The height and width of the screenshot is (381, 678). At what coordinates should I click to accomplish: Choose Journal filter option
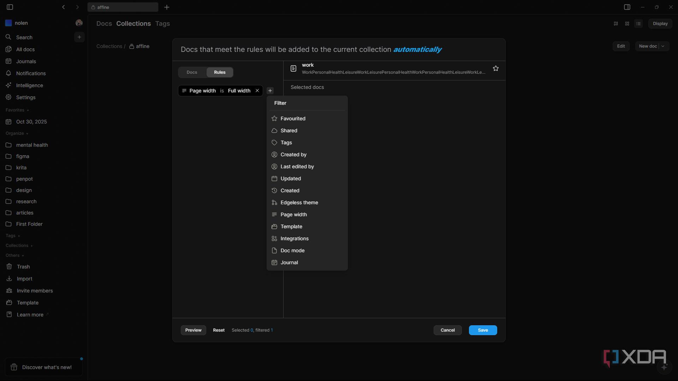(307, 262)
